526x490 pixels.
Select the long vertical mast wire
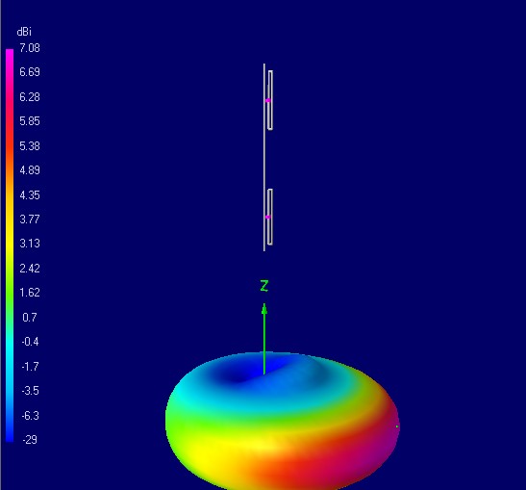pos(264,157)
